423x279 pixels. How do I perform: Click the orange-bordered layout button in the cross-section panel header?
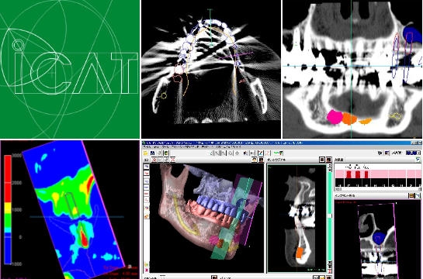[x=328, y=160]
